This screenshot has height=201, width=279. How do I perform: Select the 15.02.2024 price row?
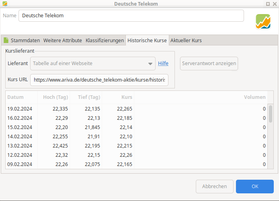tap(136, 127)
